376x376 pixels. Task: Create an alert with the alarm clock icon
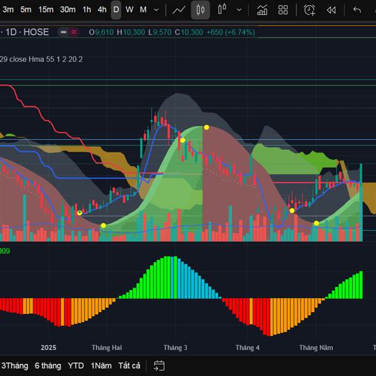pos(310,10)
